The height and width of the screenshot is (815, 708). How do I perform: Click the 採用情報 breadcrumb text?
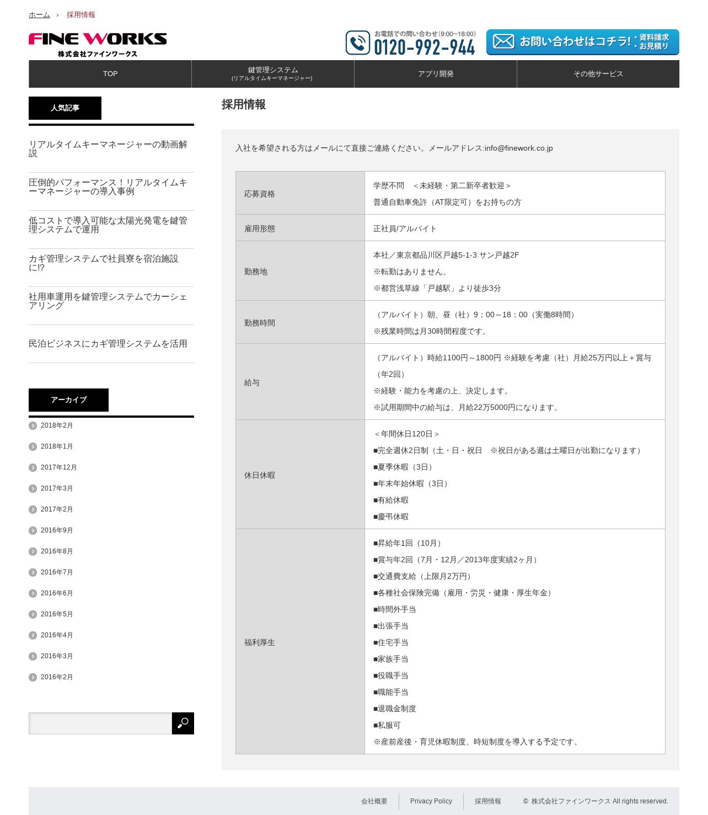[x=81, y=15]
